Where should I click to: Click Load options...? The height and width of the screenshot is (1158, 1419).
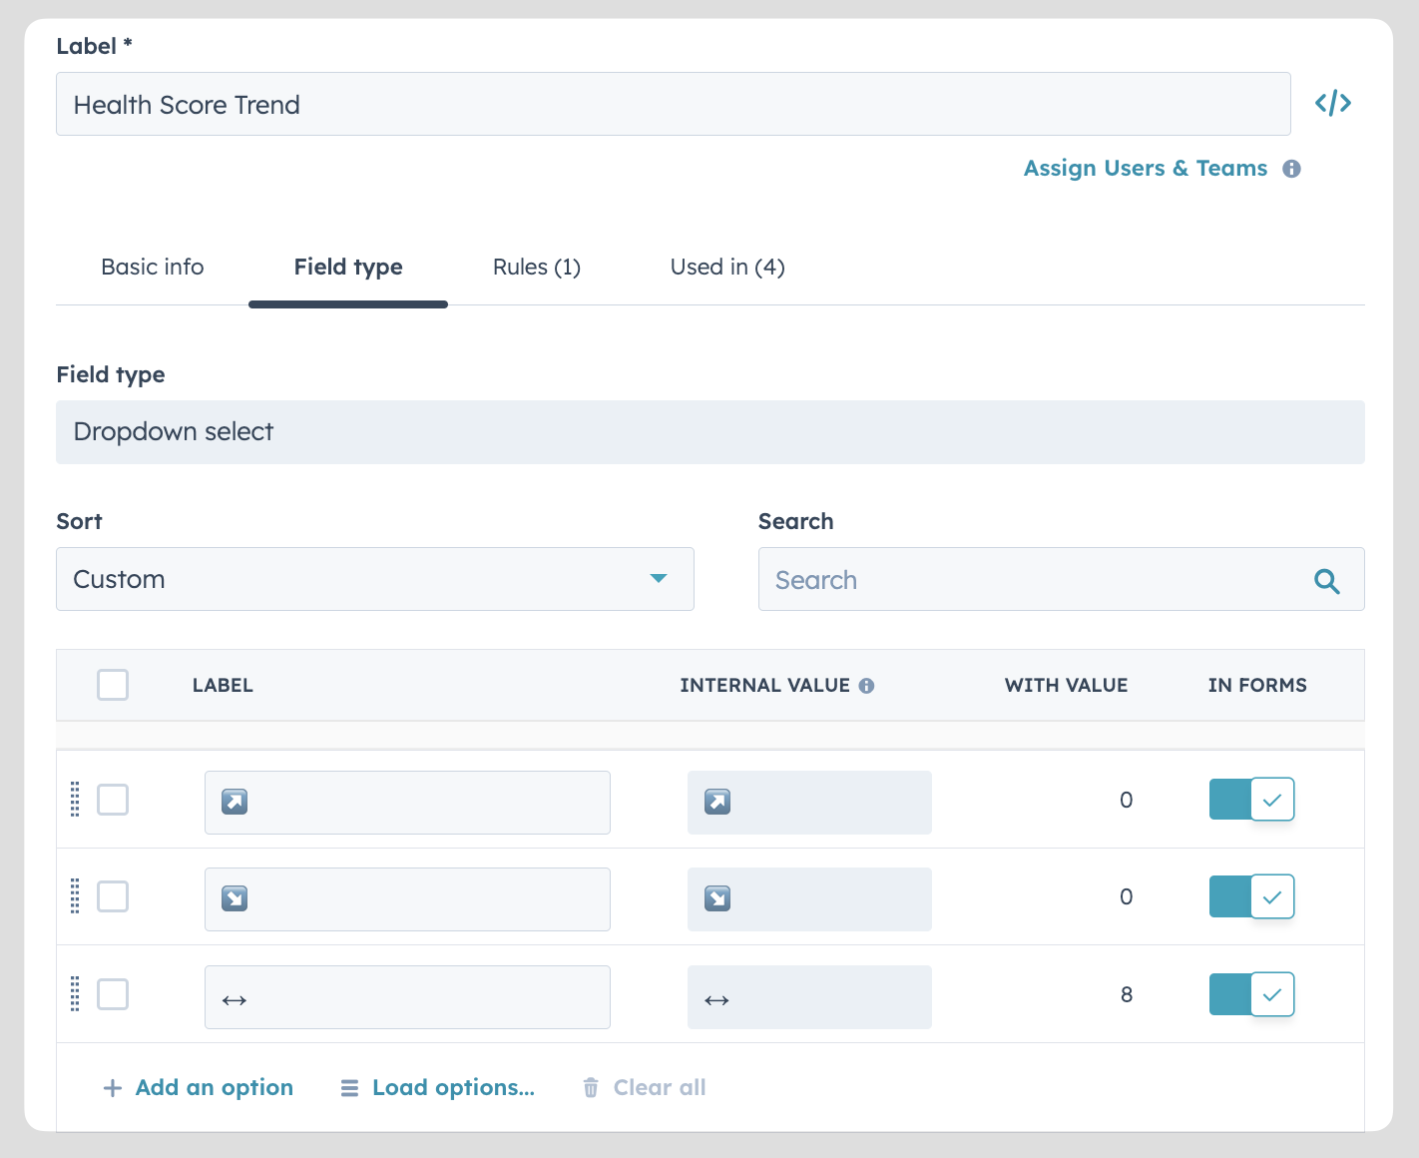454,1088
